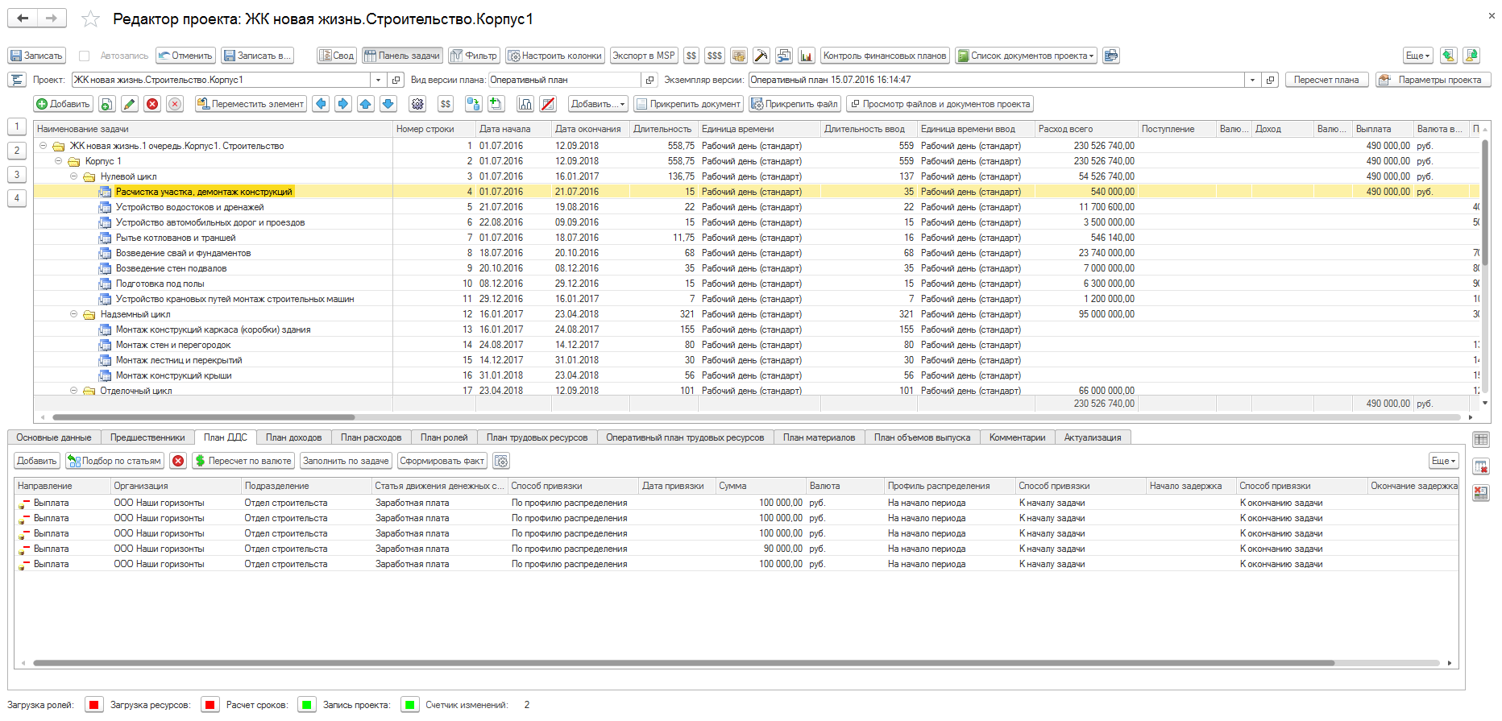Viewport: 1502px width, 721px height.
Task: Click the Вид версии плана input field
Action: [565, 80]
